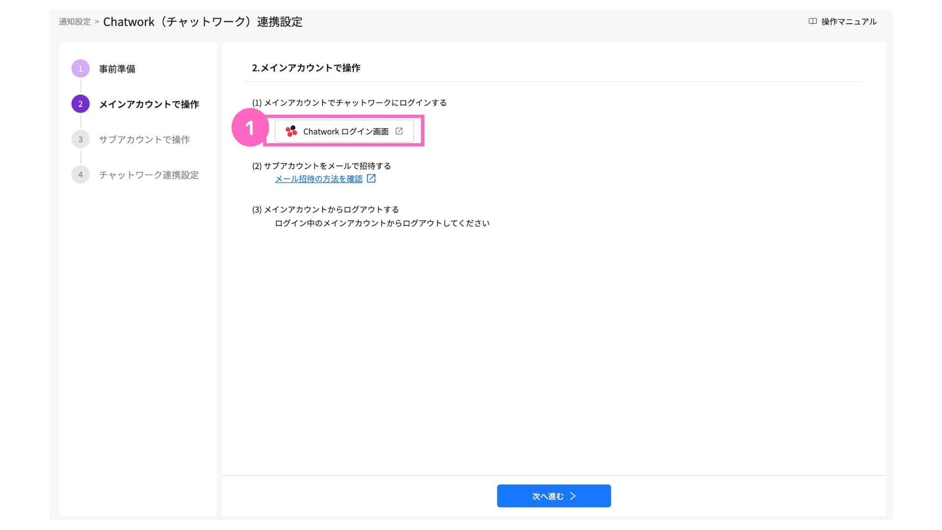
Task: Select step 3 circle in sidebar
Action: point(80,139)
